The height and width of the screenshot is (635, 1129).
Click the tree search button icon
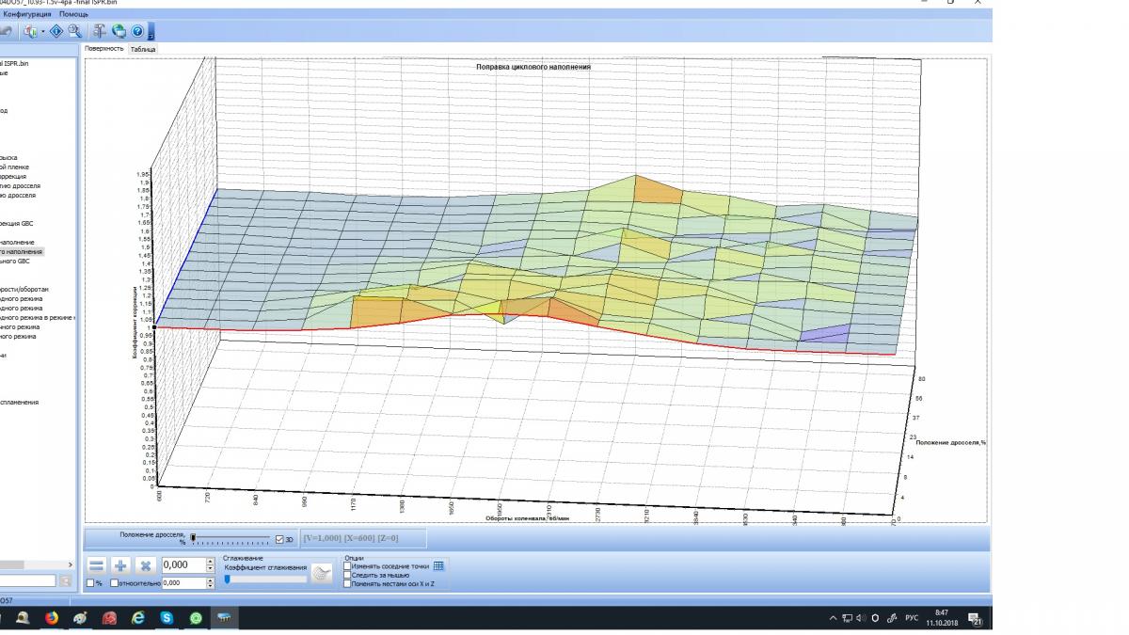coord(65,580)
